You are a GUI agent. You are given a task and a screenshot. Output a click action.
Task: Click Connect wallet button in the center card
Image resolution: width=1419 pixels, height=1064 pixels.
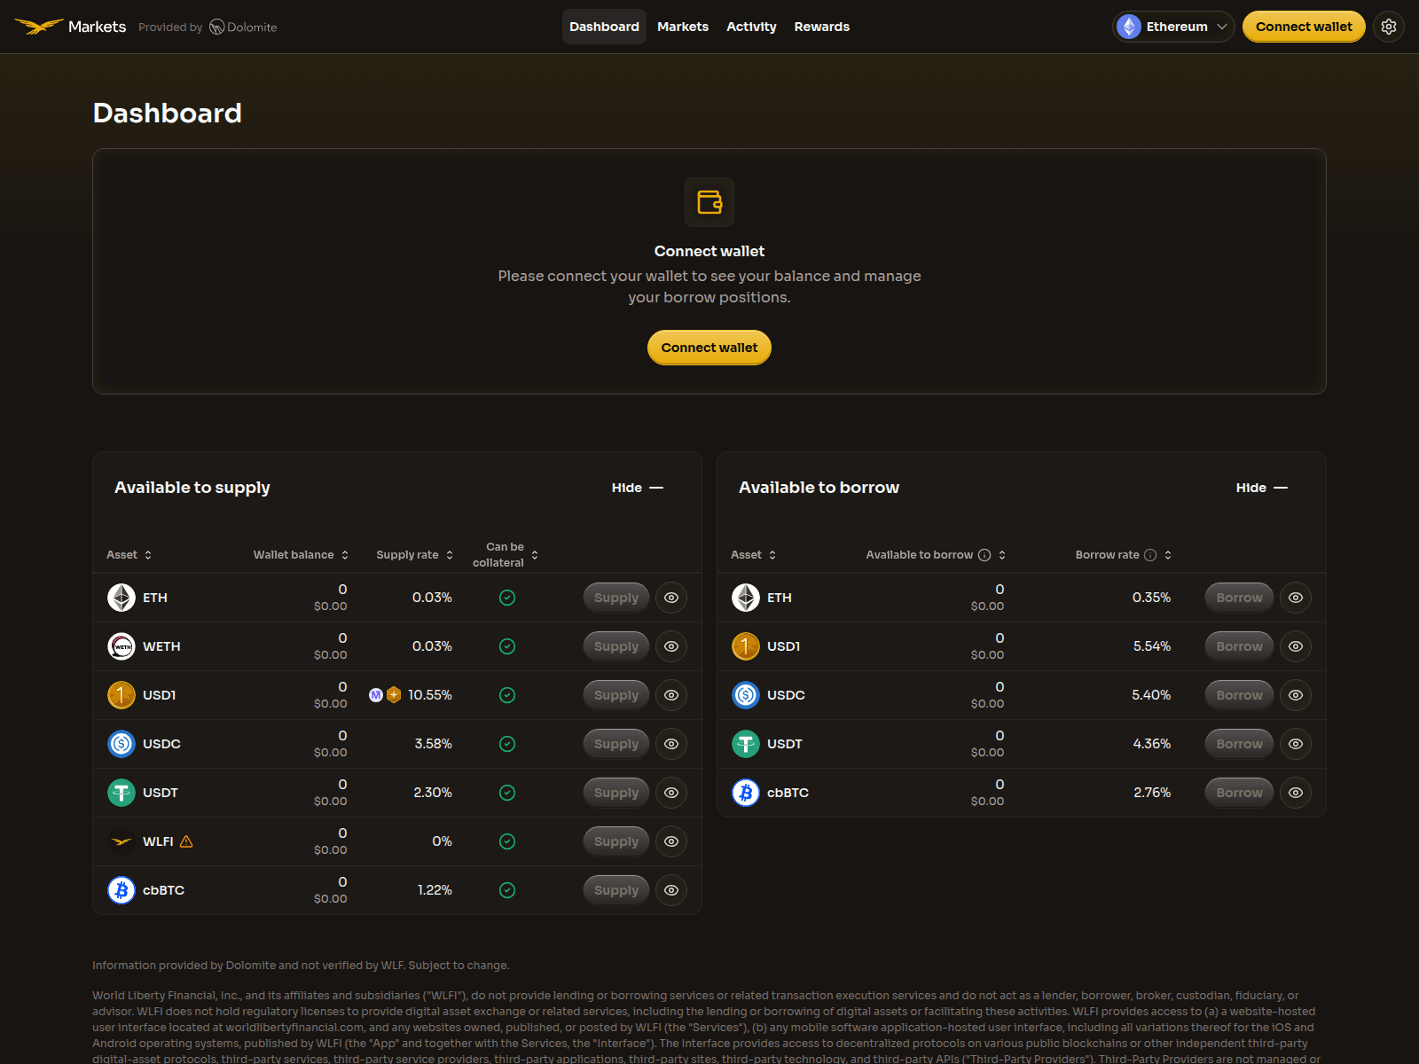pos(709,348)
